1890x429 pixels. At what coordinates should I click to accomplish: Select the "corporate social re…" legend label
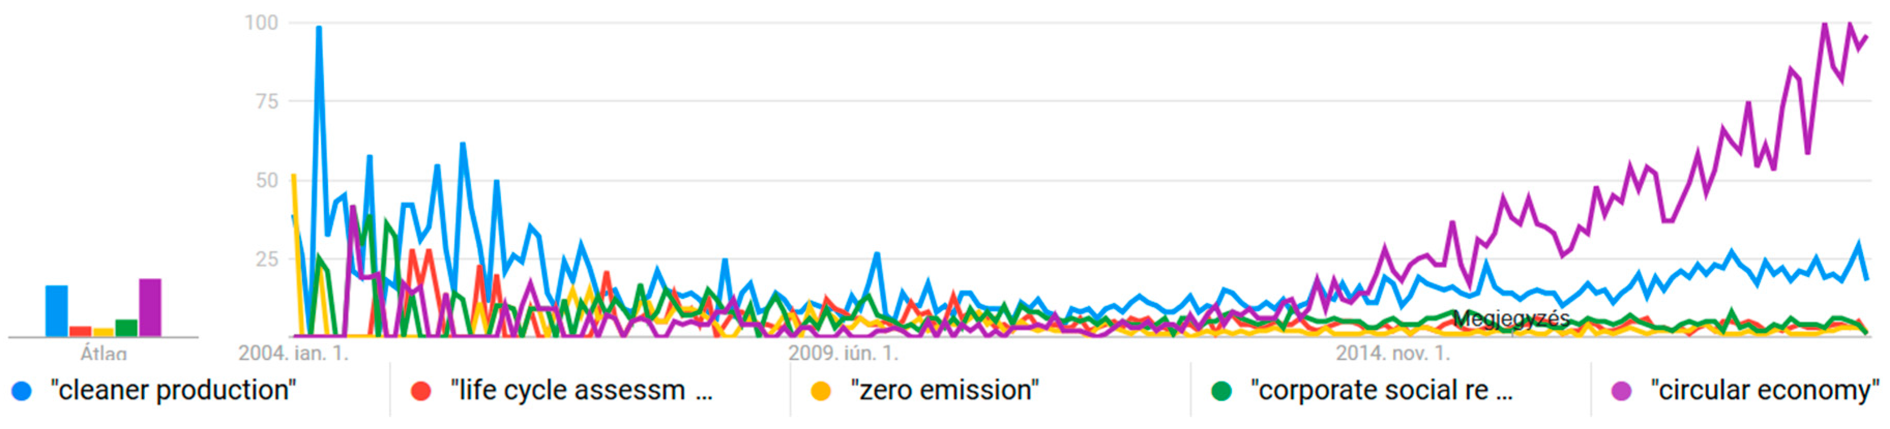click(1381, 390)
